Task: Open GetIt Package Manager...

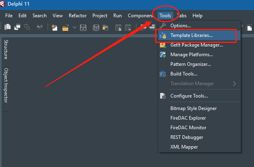Action: coord(199,45)
